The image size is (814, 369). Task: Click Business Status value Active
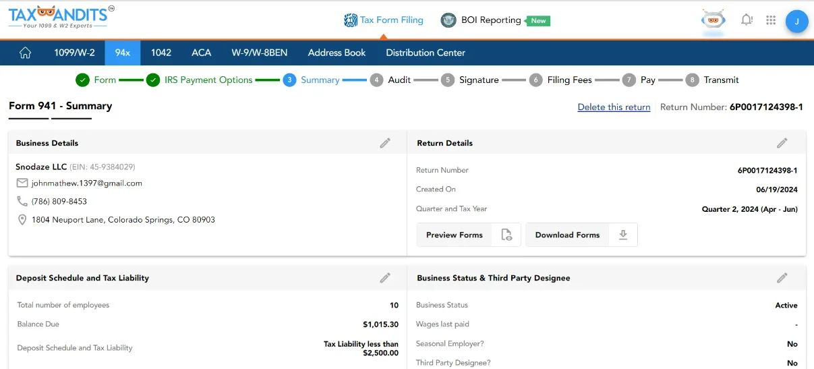(x=786, y=306)
